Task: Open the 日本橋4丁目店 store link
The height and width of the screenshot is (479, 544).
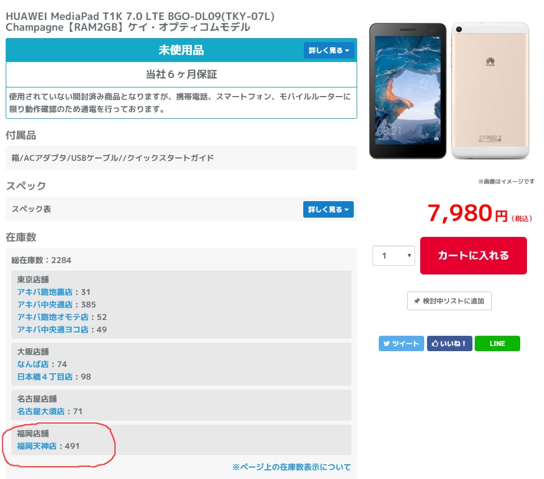Action: click(x=45, y=377)
